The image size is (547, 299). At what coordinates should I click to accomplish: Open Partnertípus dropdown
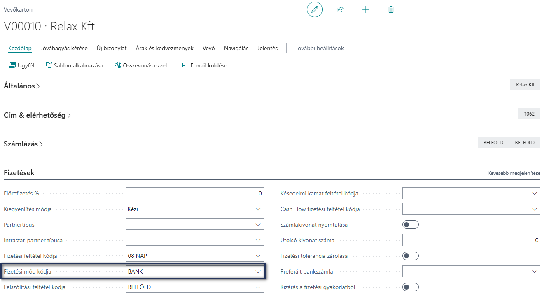pyautogui.click(x=258, y=225)
